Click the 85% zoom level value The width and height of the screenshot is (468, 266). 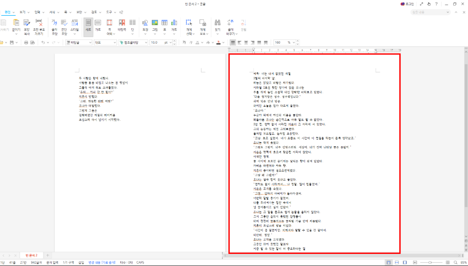464,263
